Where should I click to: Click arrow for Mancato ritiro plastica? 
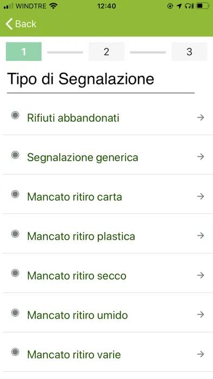(201, 235)
